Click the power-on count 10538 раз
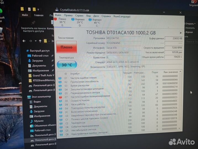The image size is (198, 149). pos(174,52)
